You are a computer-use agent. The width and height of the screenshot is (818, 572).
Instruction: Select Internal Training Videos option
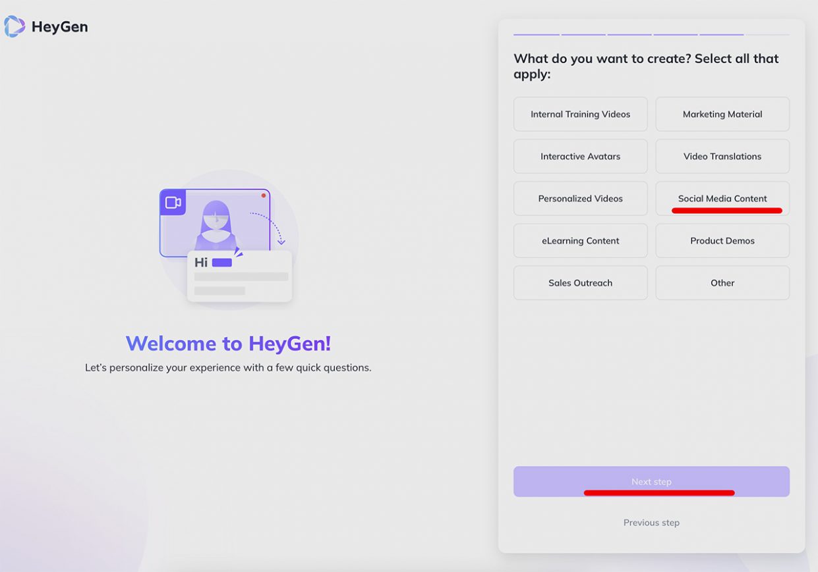(580, 114)
